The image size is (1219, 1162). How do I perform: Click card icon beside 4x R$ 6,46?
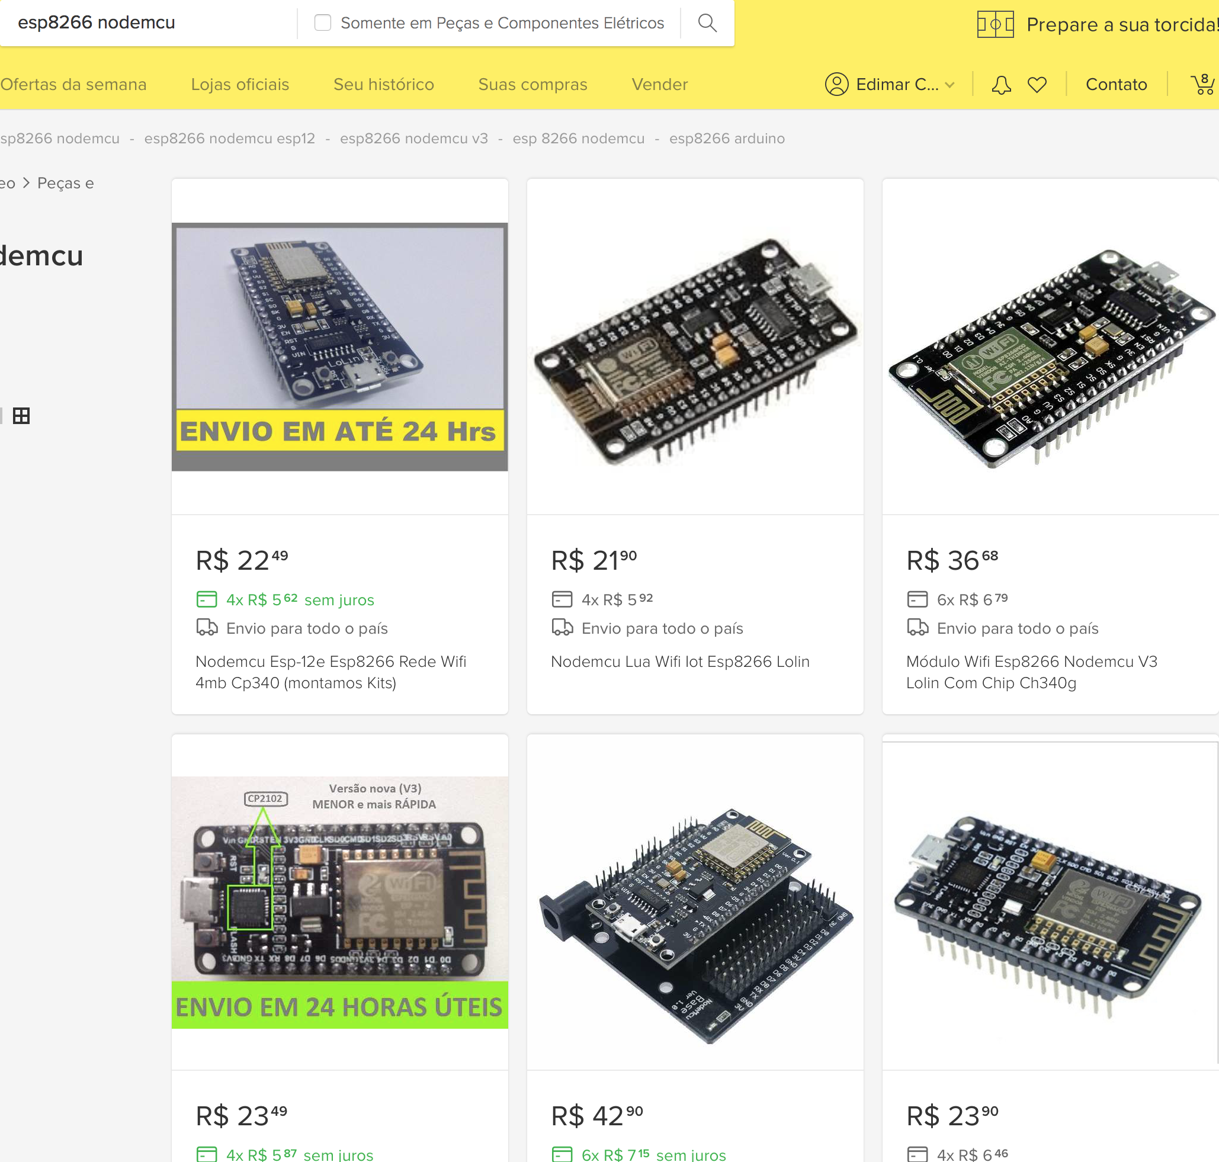pyautogui.click(x=918, y=1154)
